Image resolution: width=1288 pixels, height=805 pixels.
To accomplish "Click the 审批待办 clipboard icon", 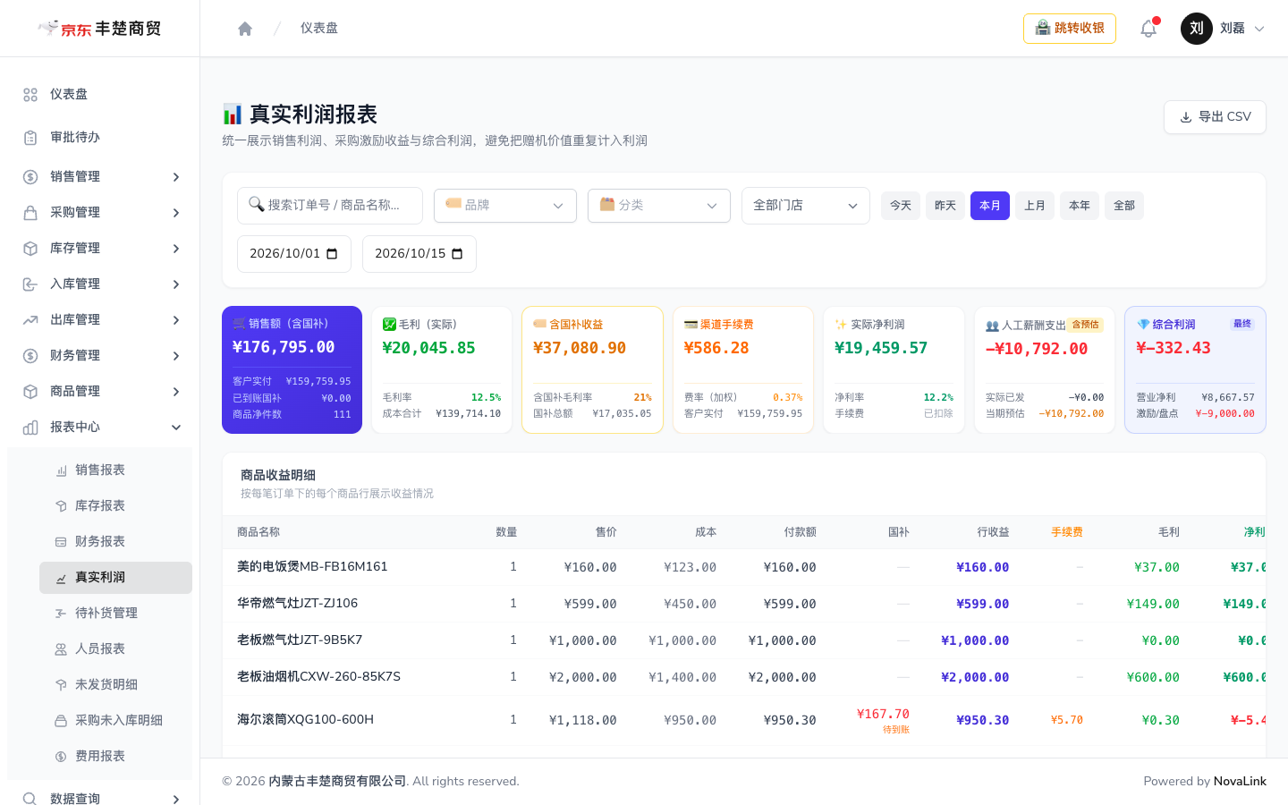I will pos(30,138).
